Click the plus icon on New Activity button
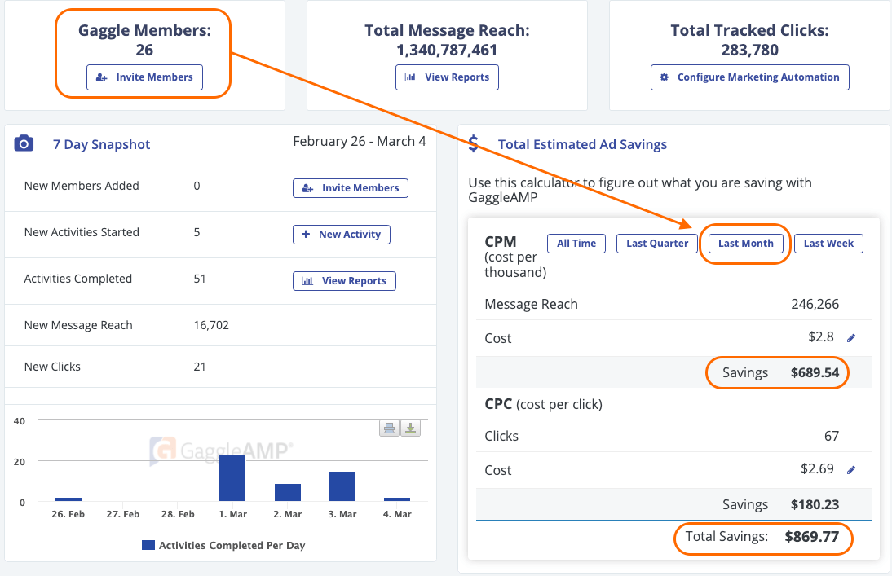892x576 pixels. [307, 234]
